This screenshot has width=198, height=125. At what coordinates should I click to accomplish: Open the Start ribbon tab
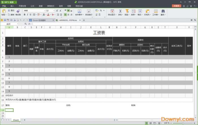[x=4, y=6]
